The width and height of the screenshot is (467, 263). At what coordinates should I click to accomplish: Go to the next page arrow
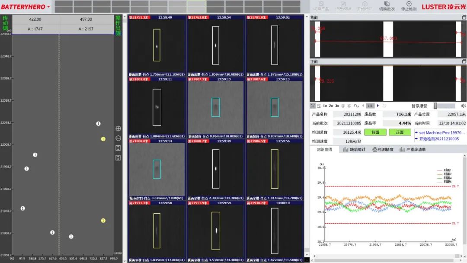[x=377, y=106]
